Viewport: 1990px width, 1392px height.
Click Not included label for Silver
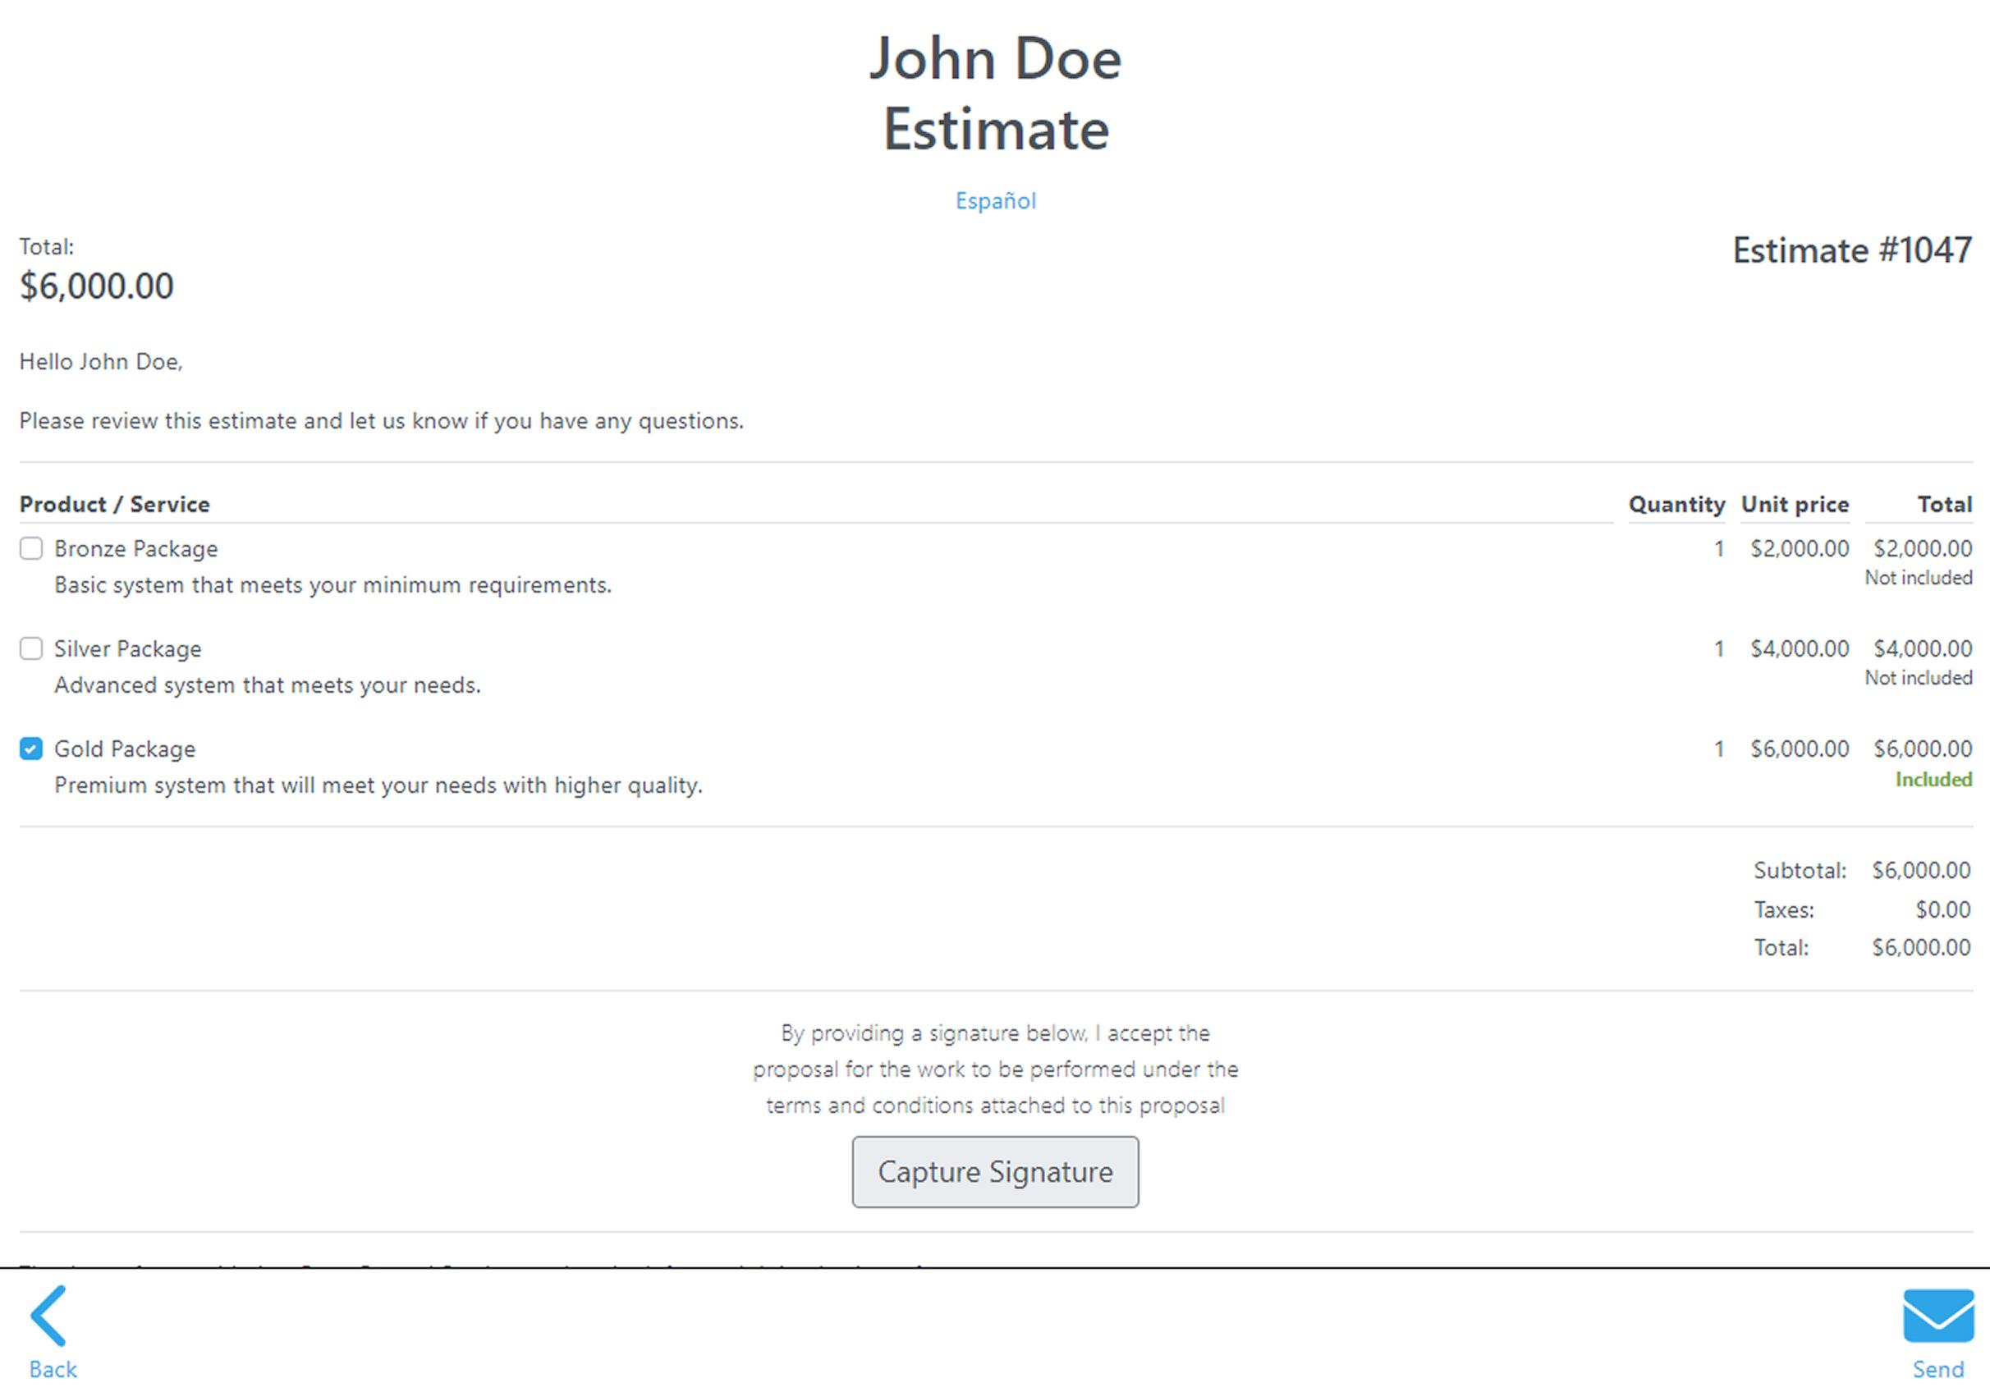[x=1918, y=678]
